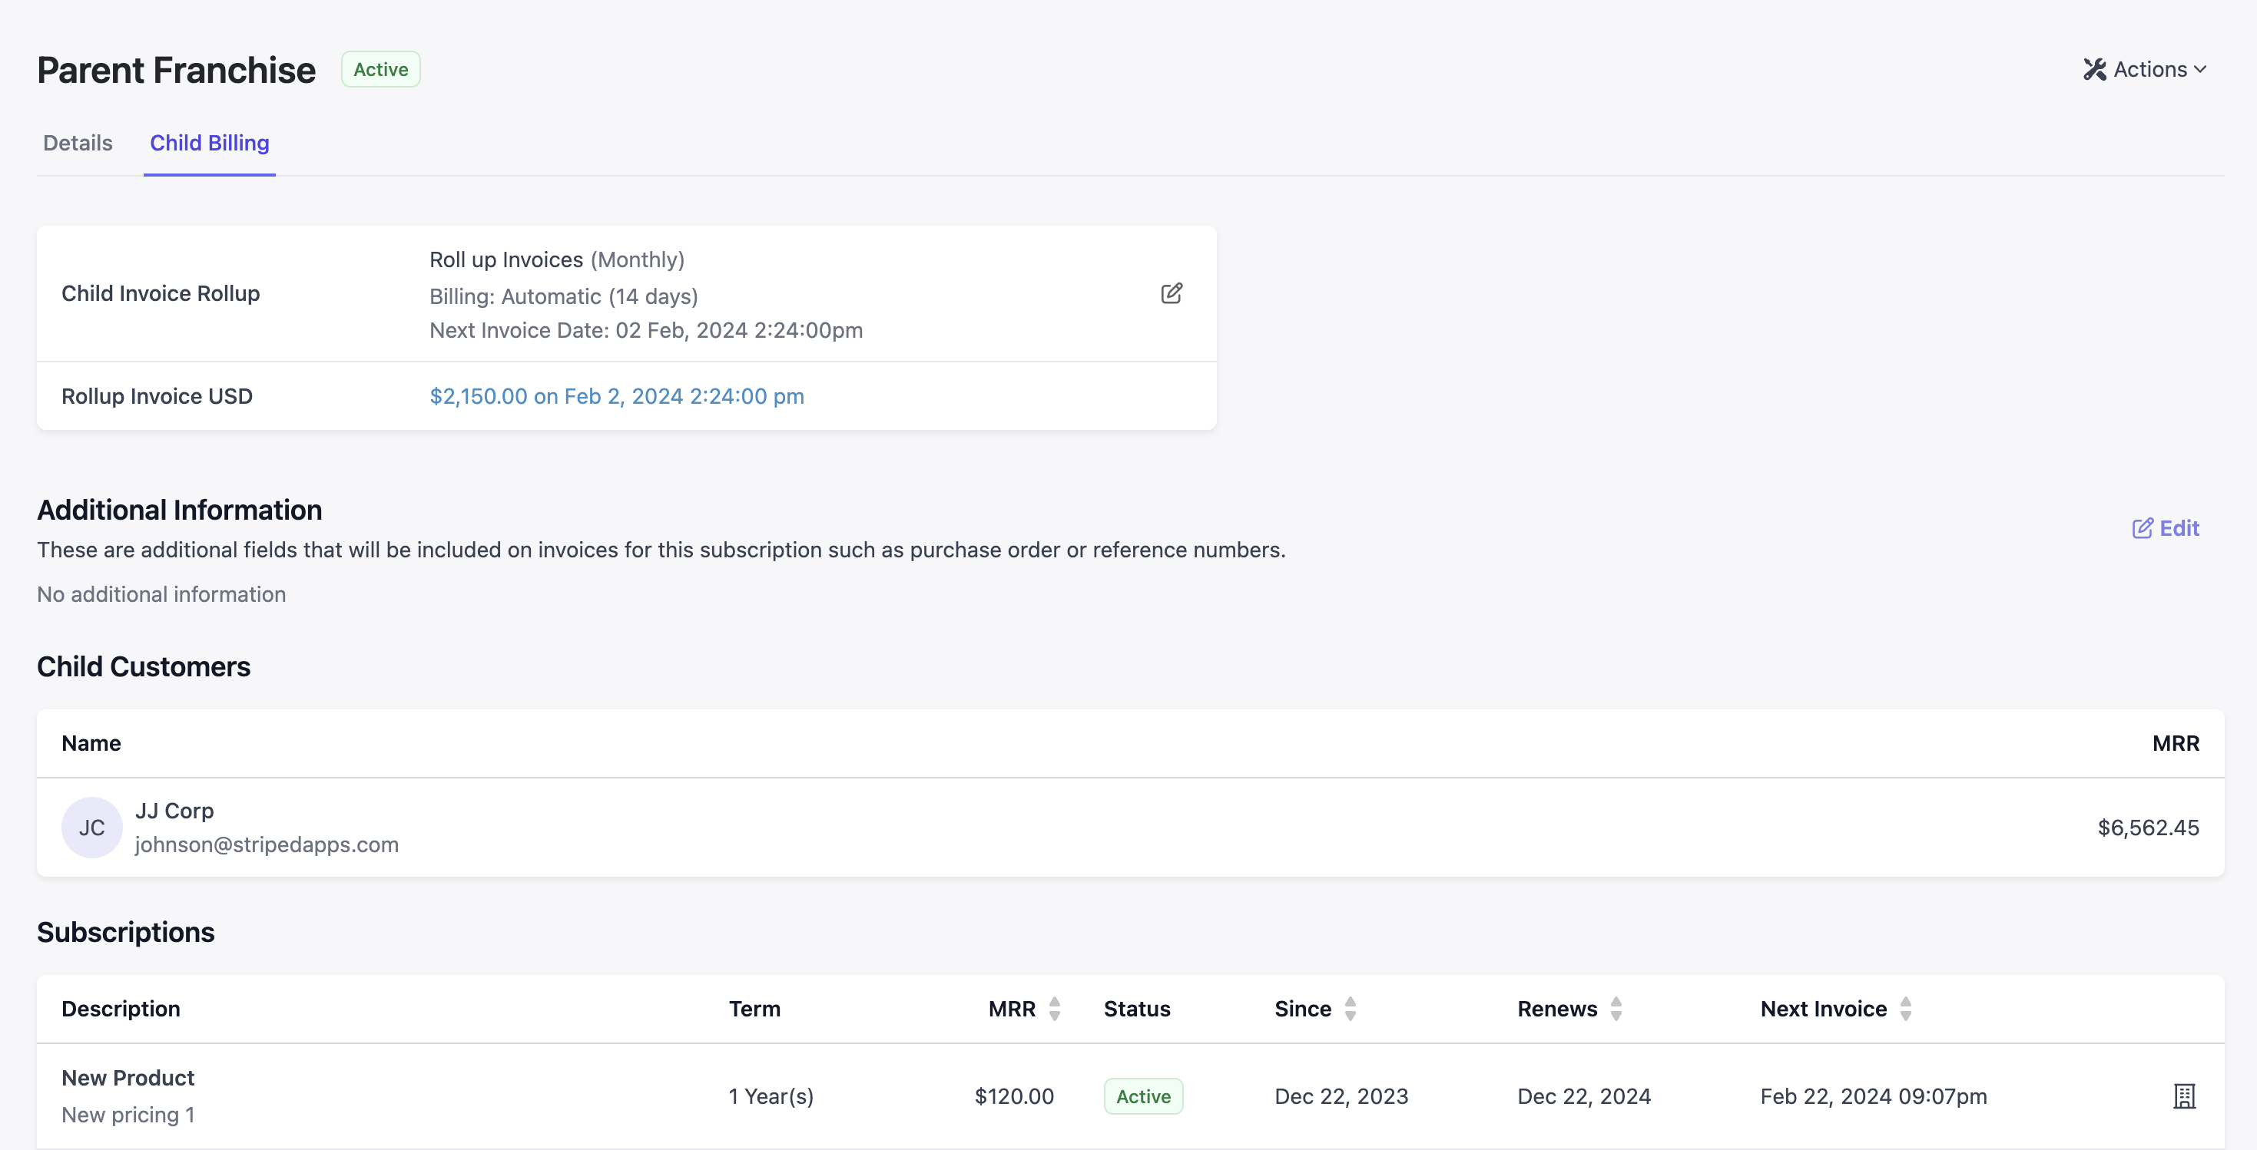The height and width of the screenshot is (1150, 2257).
Task: Sort subscriptions by Next Invoice arrows icon
Action: [x=1906, y=1009]
